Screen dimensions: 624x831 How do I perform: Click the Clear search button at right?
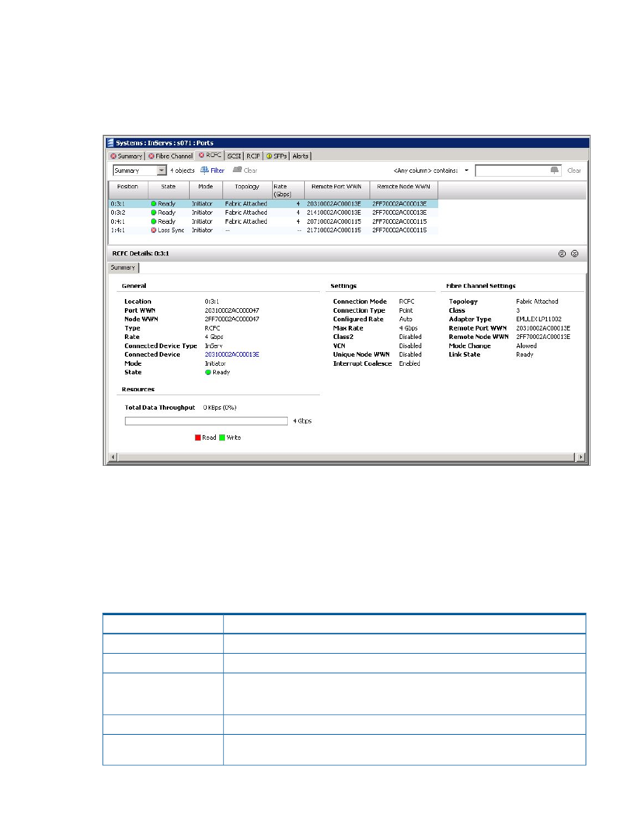[x=574, y=171]
